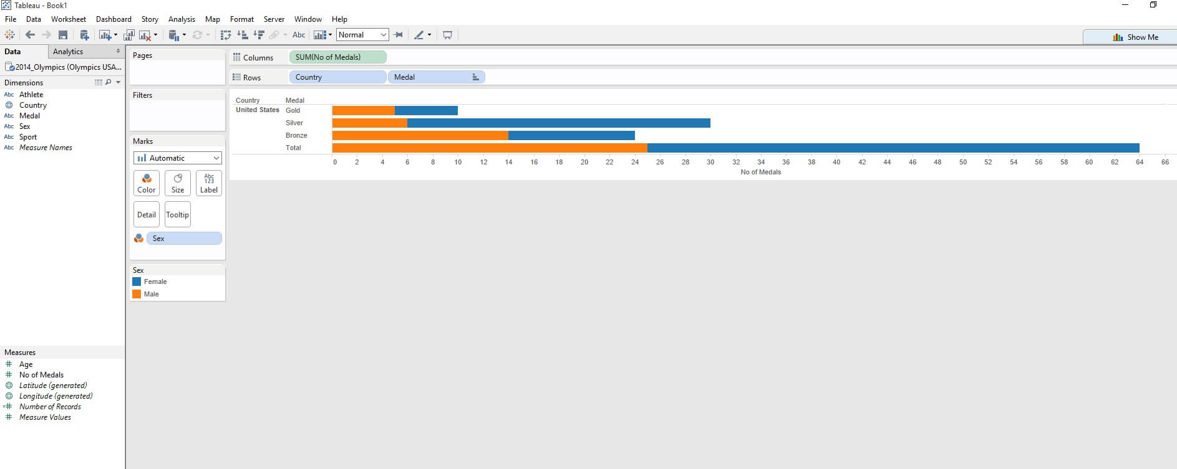
Task: Open the 2014_Olympics data source
Action: pyautogui.click(x=63, y=67)
